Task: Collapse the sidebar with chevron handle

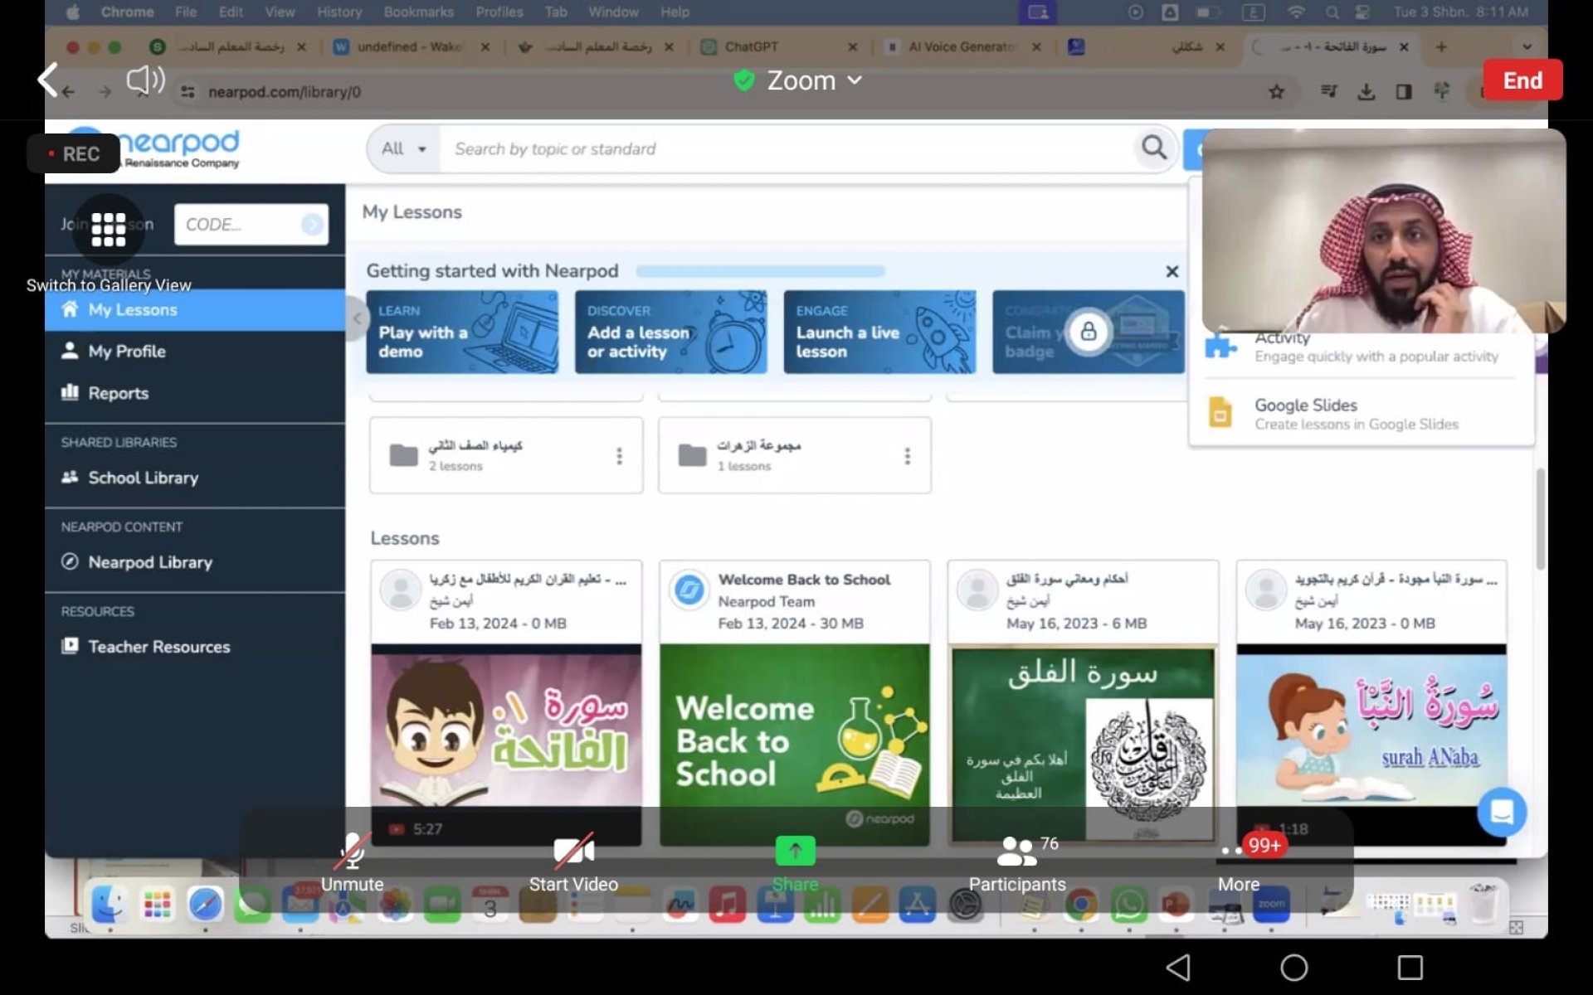Action: [358, 318]
